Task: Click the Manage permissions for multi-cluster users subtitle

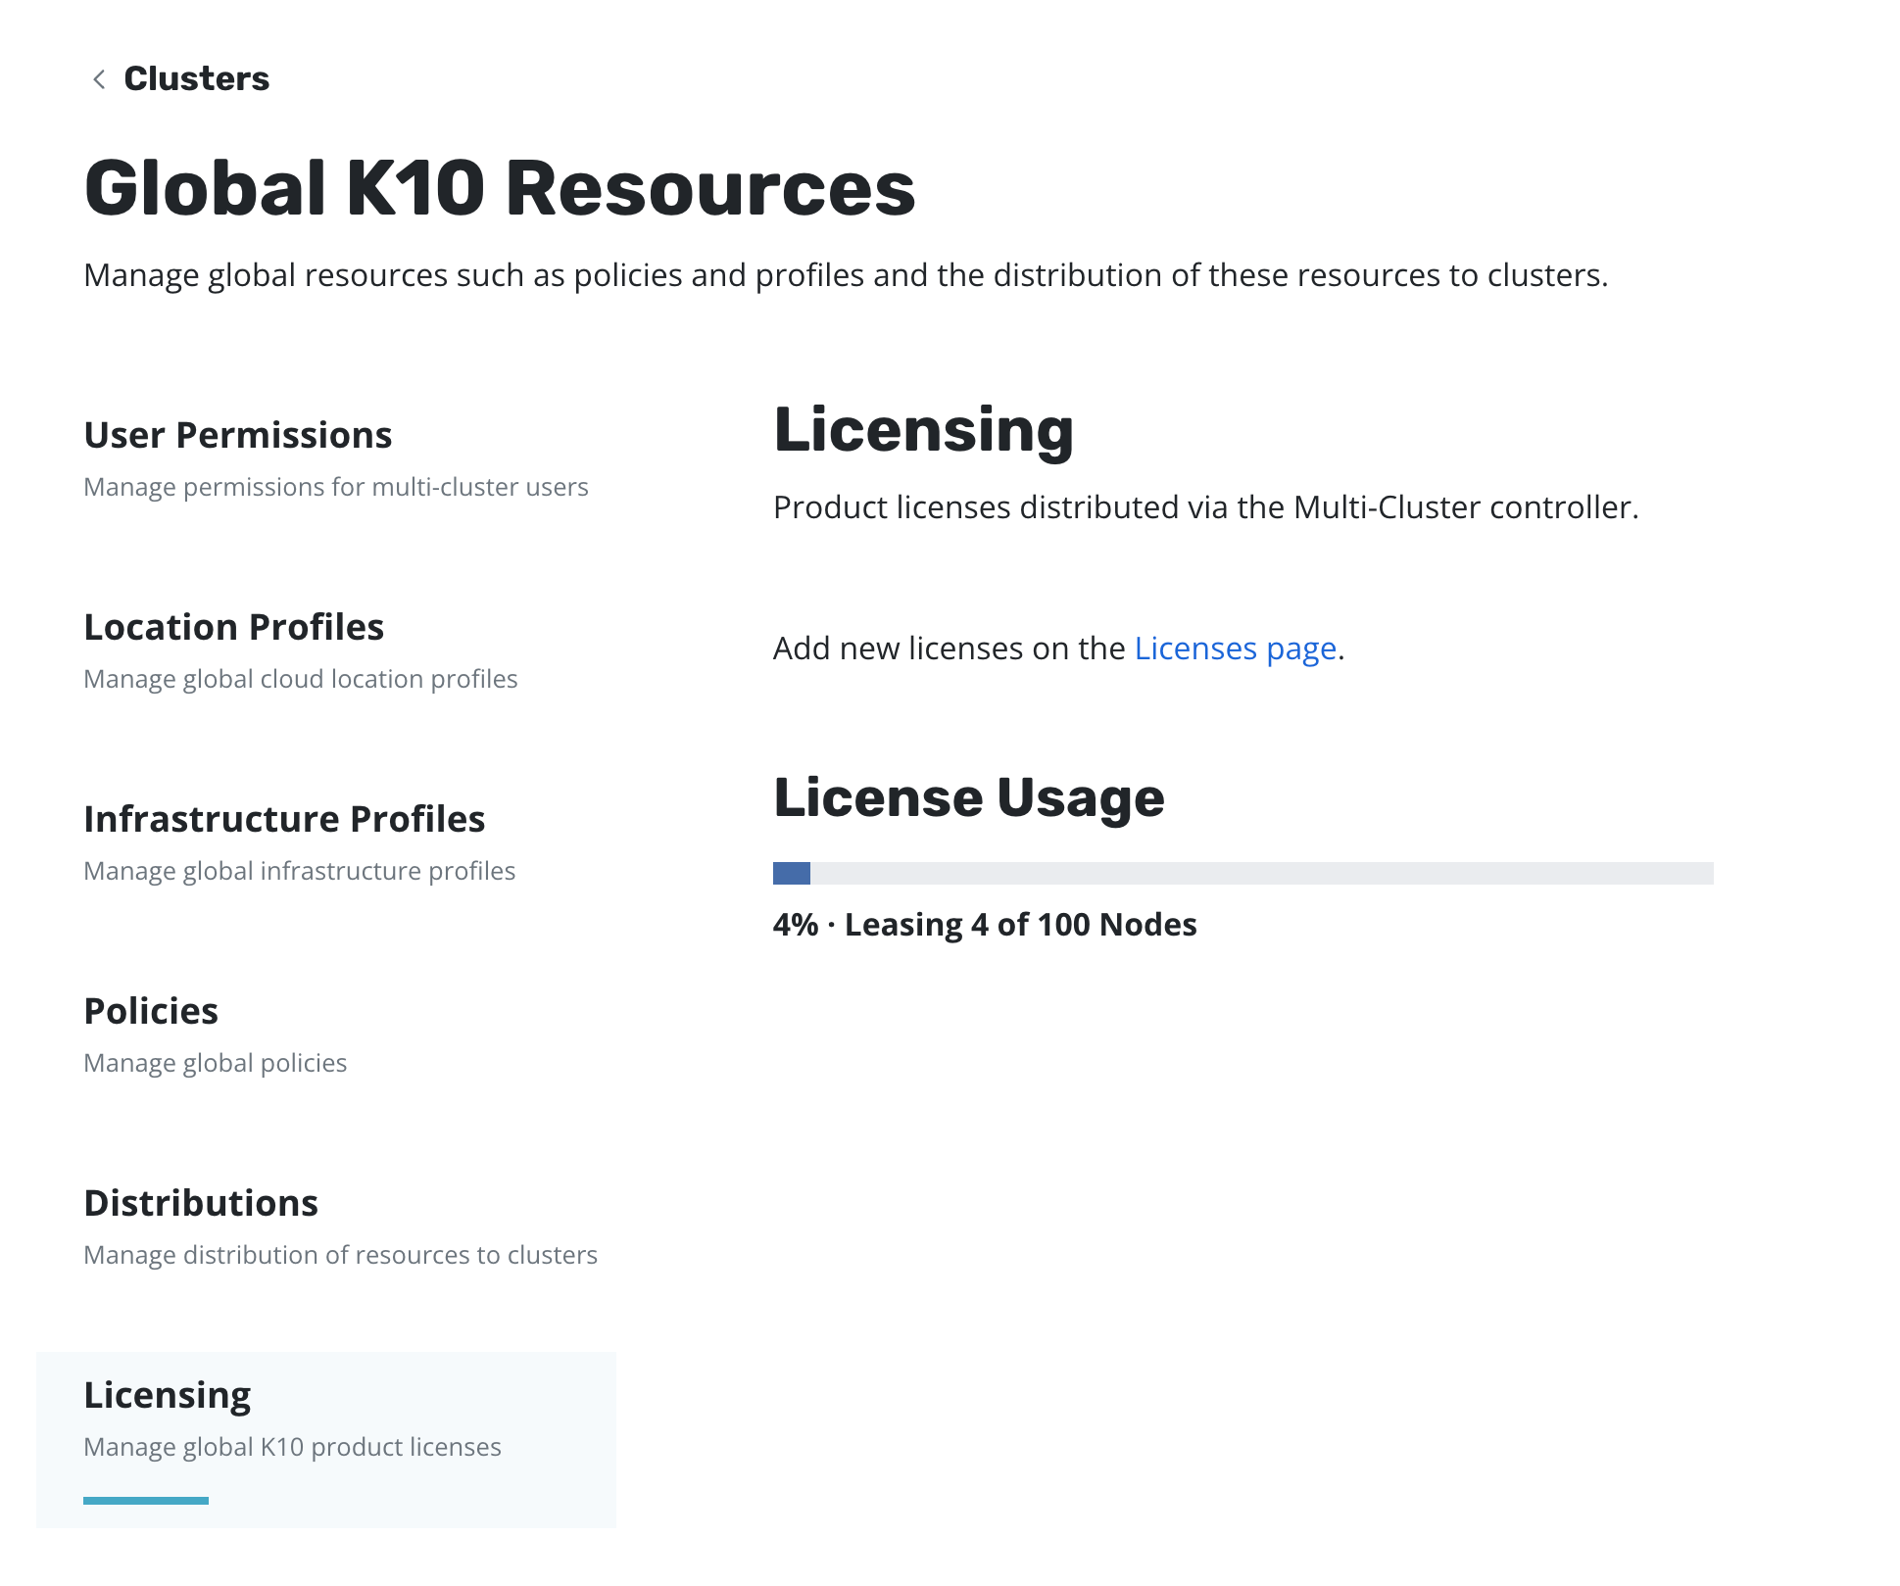Action: [x=336, y=487]
